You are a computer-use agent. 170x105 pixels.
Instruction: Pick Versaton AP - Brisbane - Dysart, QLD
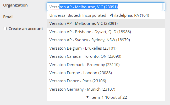click(90, 32)
